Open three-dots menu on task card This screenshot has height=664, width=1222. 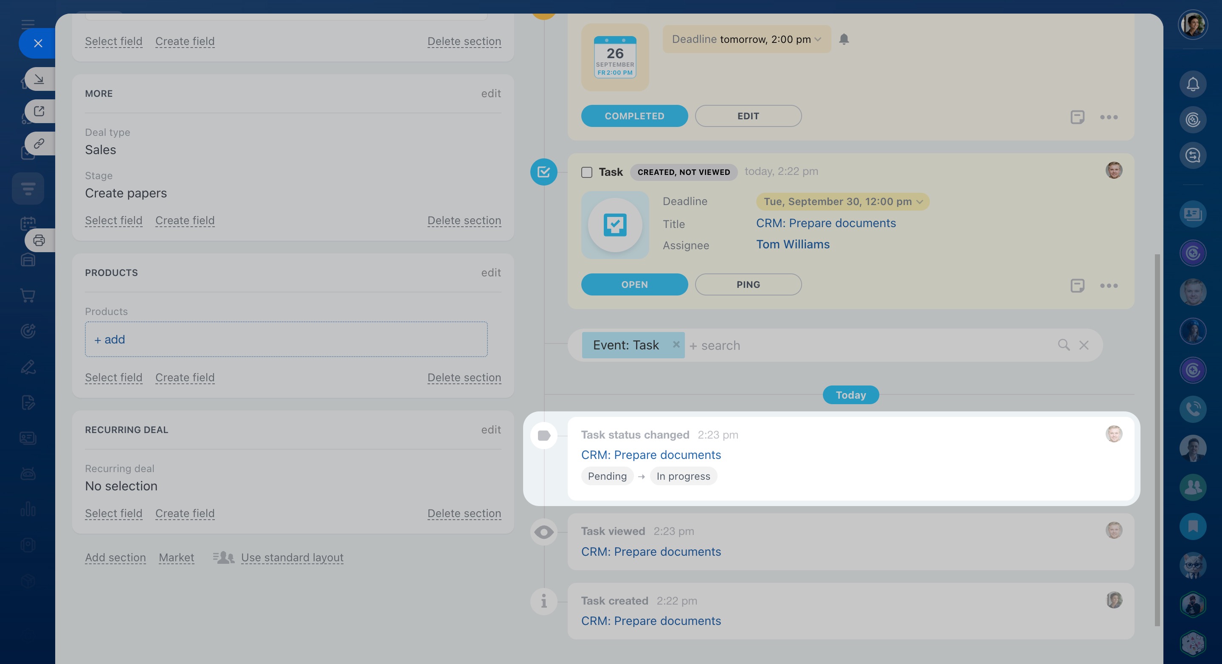coord(1109,285)
